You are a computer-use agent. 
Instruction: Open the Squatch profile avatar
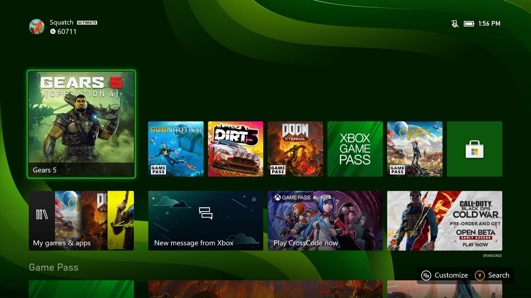37,27
